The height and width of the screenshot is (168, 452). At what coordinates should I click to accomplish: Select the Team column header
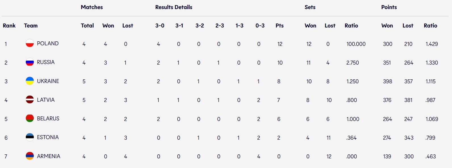(31, 25)
